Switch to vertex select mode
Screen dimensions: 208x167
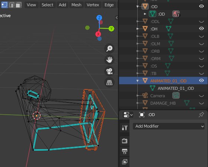pos(4,5)
